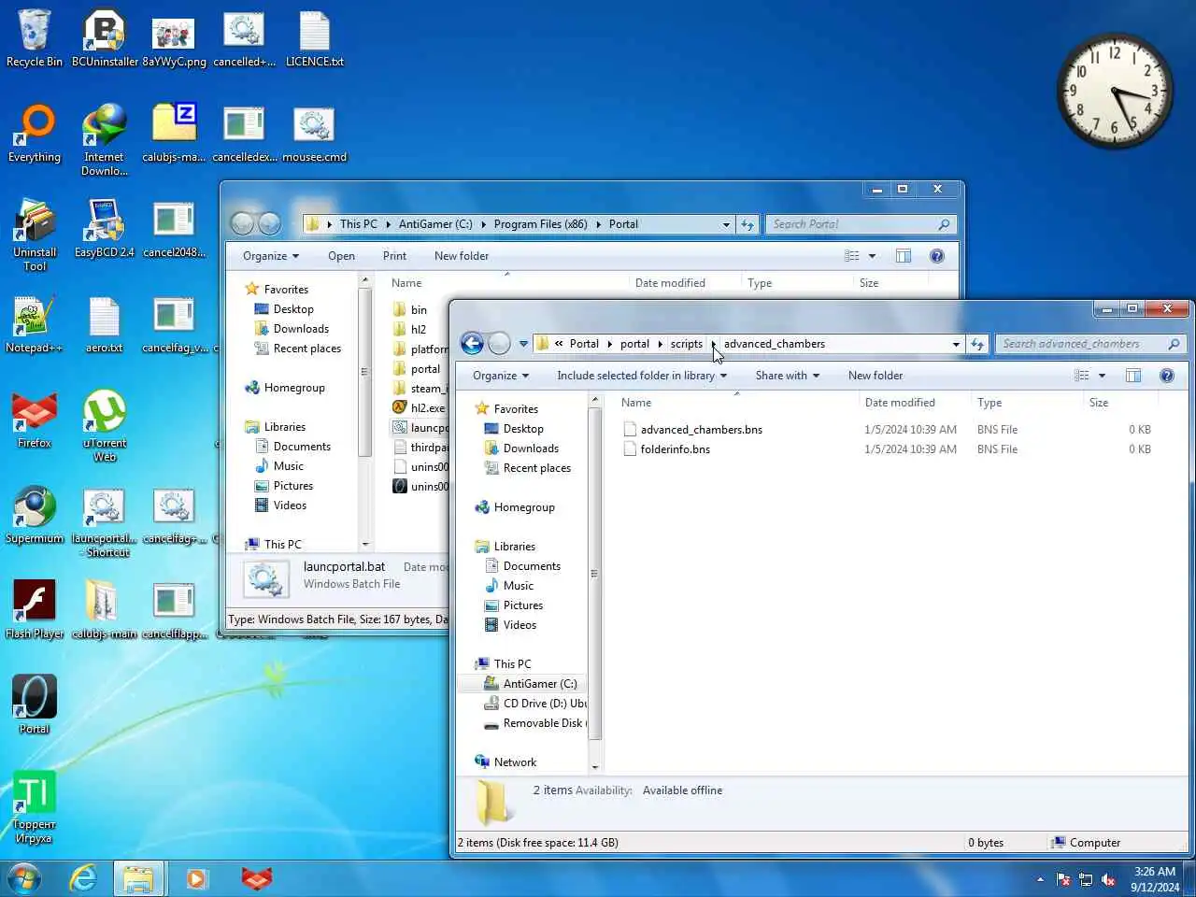Open view options arrow in advanced_chambers window
1196x897 pixels.
(1102, 376)
